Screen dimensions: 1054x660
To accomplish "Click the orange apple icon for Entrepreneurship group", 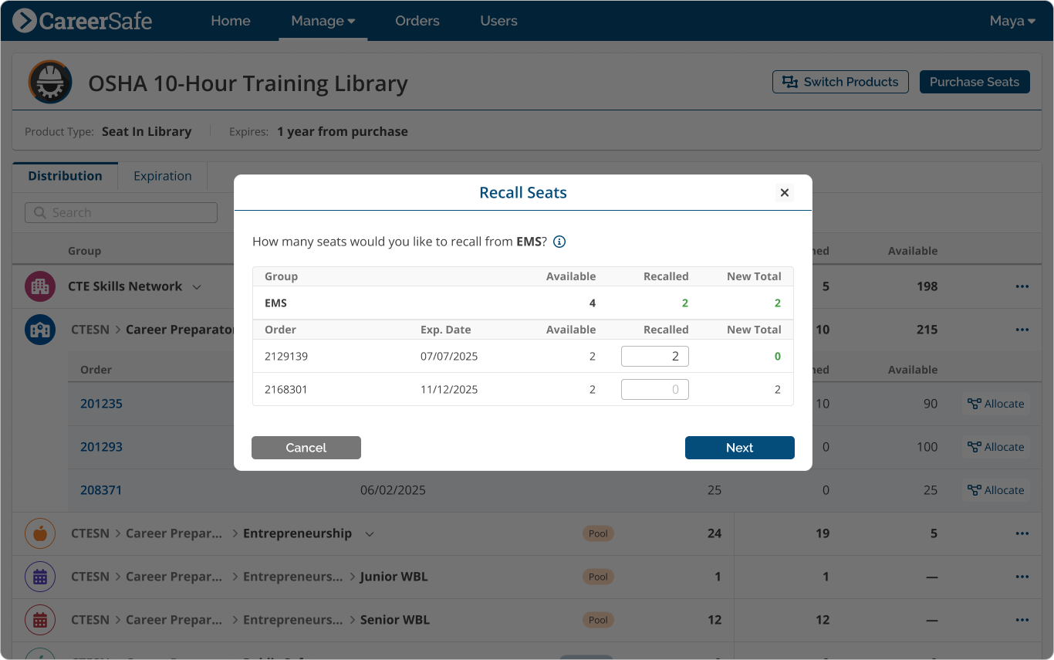I will pos(39,533).
